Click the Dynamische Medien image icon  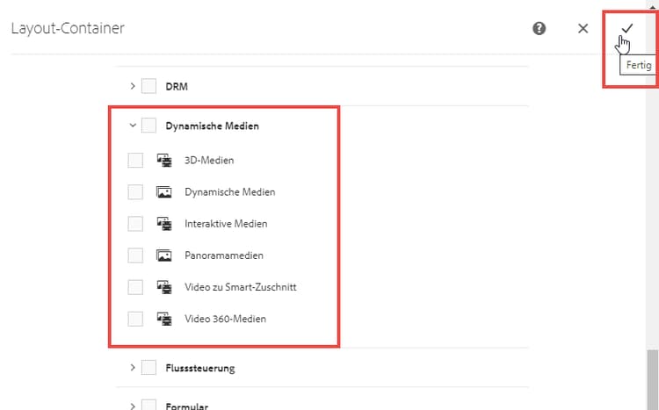[164, 191]
